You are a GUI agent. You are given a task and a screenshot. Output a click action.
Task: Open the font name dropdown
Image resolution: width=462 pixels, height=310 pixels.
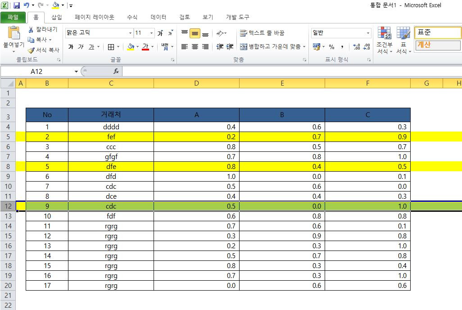click(130, 33)
